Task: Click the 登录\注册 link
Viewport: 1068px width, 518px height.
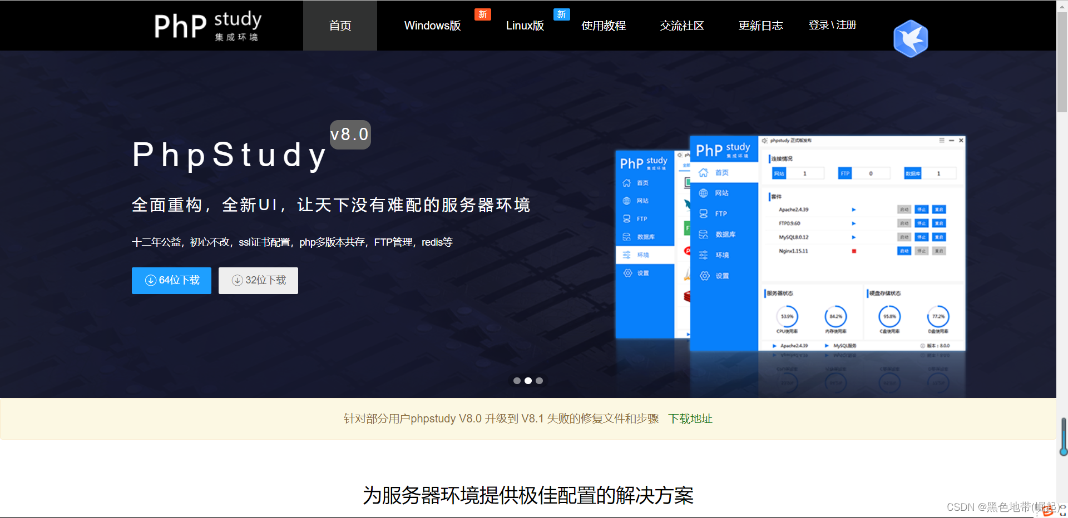Action: coord(832,25)
